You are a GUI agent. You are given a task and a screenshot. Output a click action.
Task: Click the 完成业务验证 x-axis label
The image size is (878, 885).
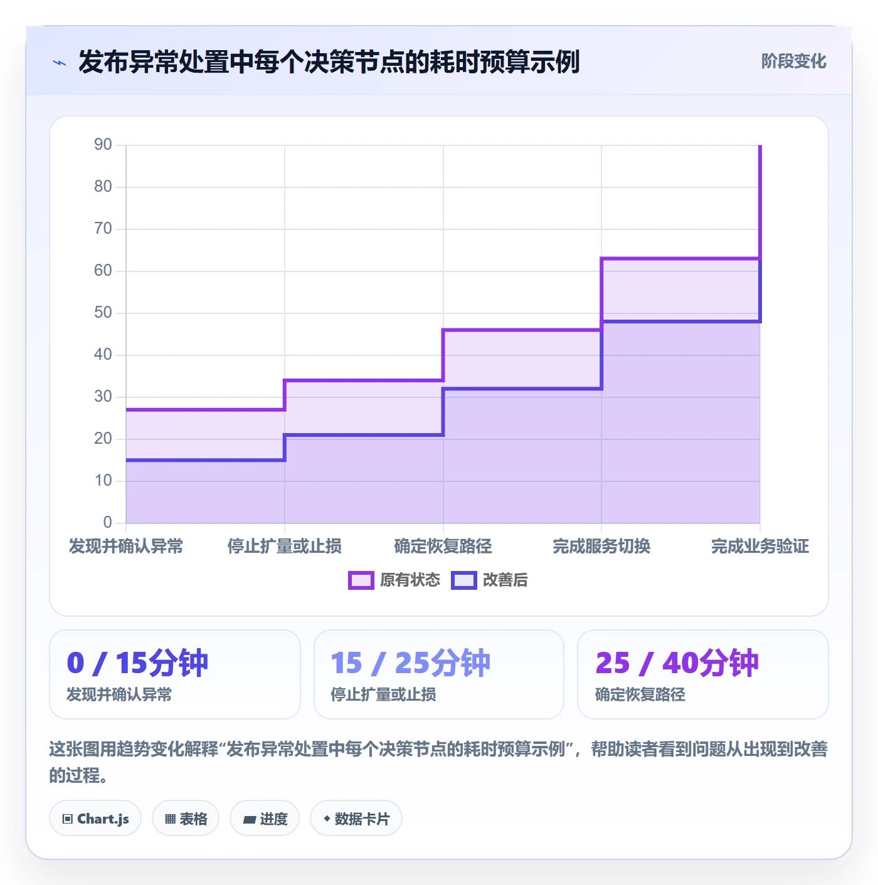pyautogui.click(x=760, y=547)
